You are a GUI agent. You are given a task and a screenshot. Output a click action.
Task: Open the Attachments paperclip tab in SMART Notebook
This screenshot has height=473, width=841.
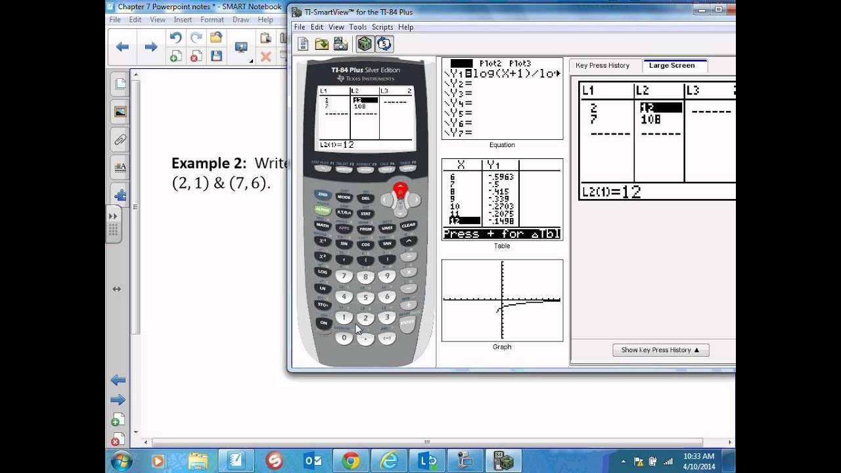pos(120,140)
